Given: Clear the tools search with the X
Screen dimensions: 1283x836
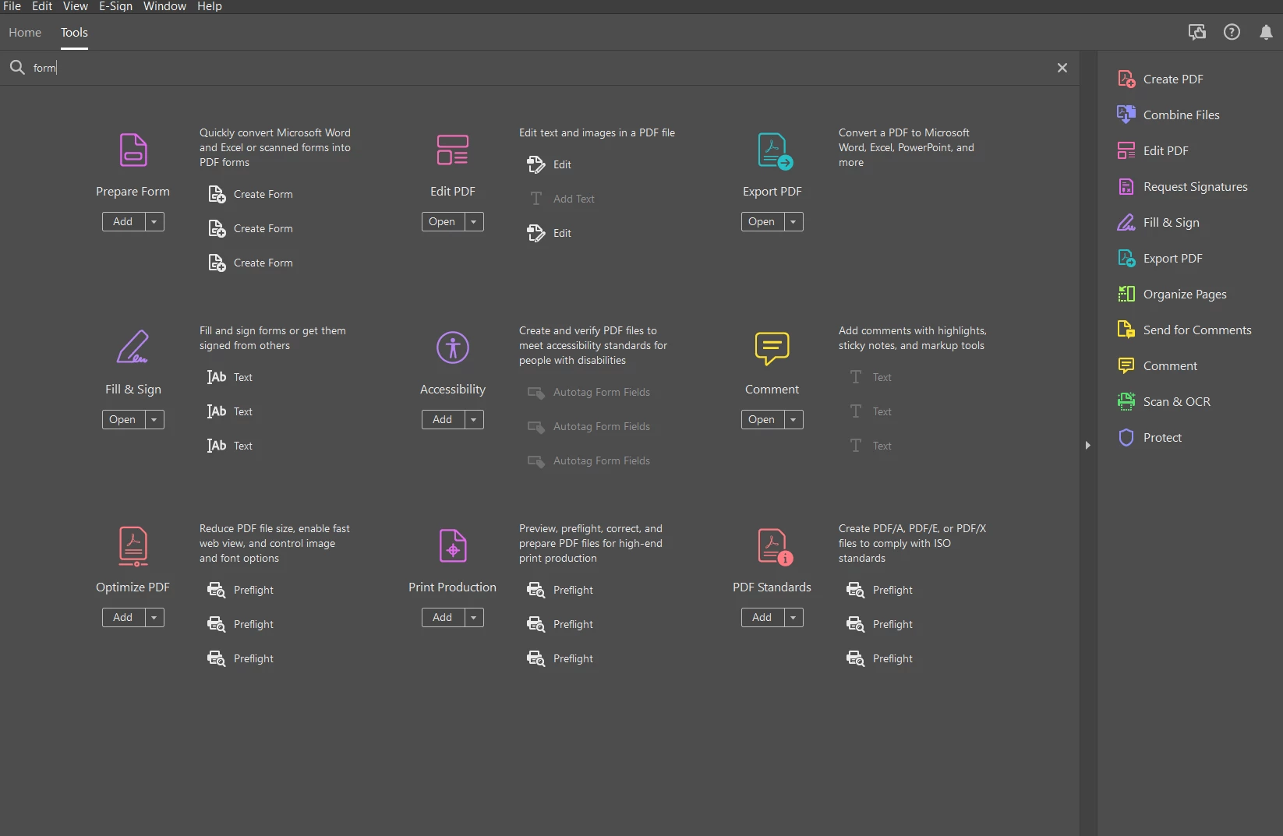Looking at the screenshot, I should (1062, 69).
